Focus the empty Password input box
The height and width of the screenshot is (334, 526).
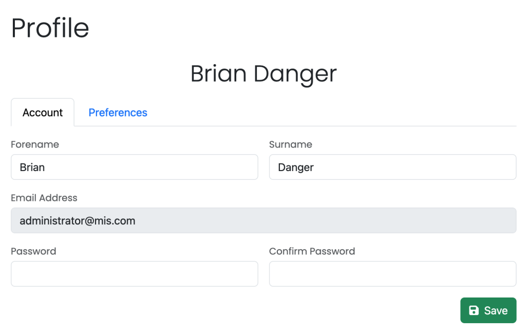[135, 274]
